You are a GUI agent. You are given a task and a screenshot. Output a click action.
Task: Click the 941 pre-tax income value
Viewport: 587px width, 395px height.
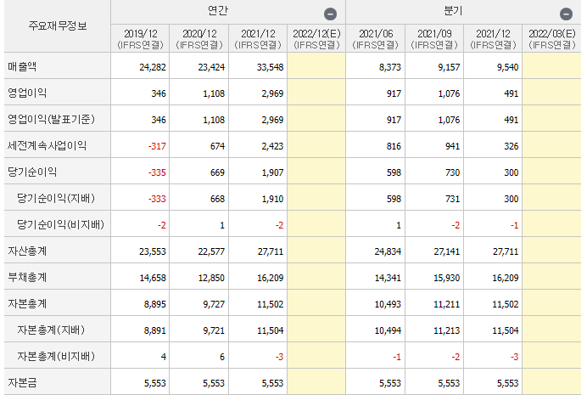(x=452, y=146)
